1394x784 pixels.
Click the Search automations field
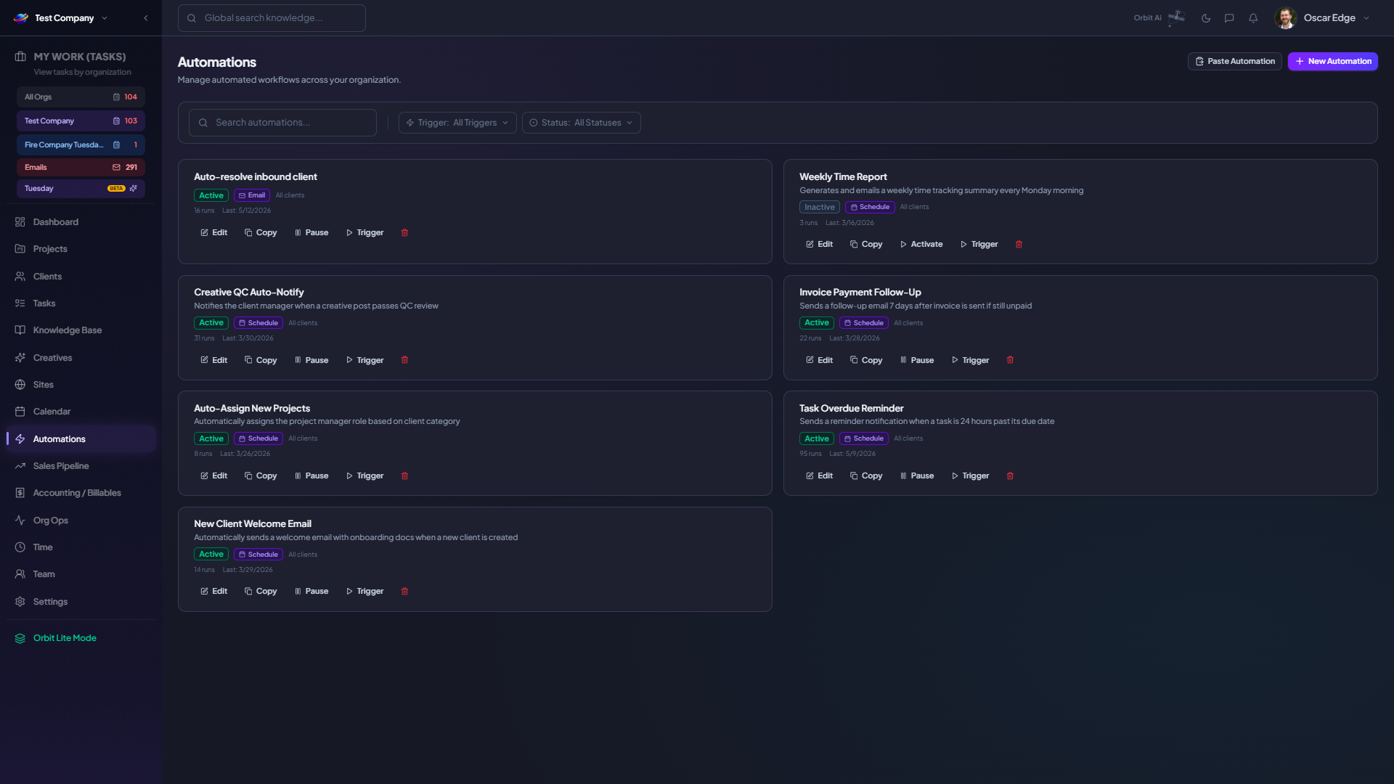pyautogui.click(x=282, y=123)
